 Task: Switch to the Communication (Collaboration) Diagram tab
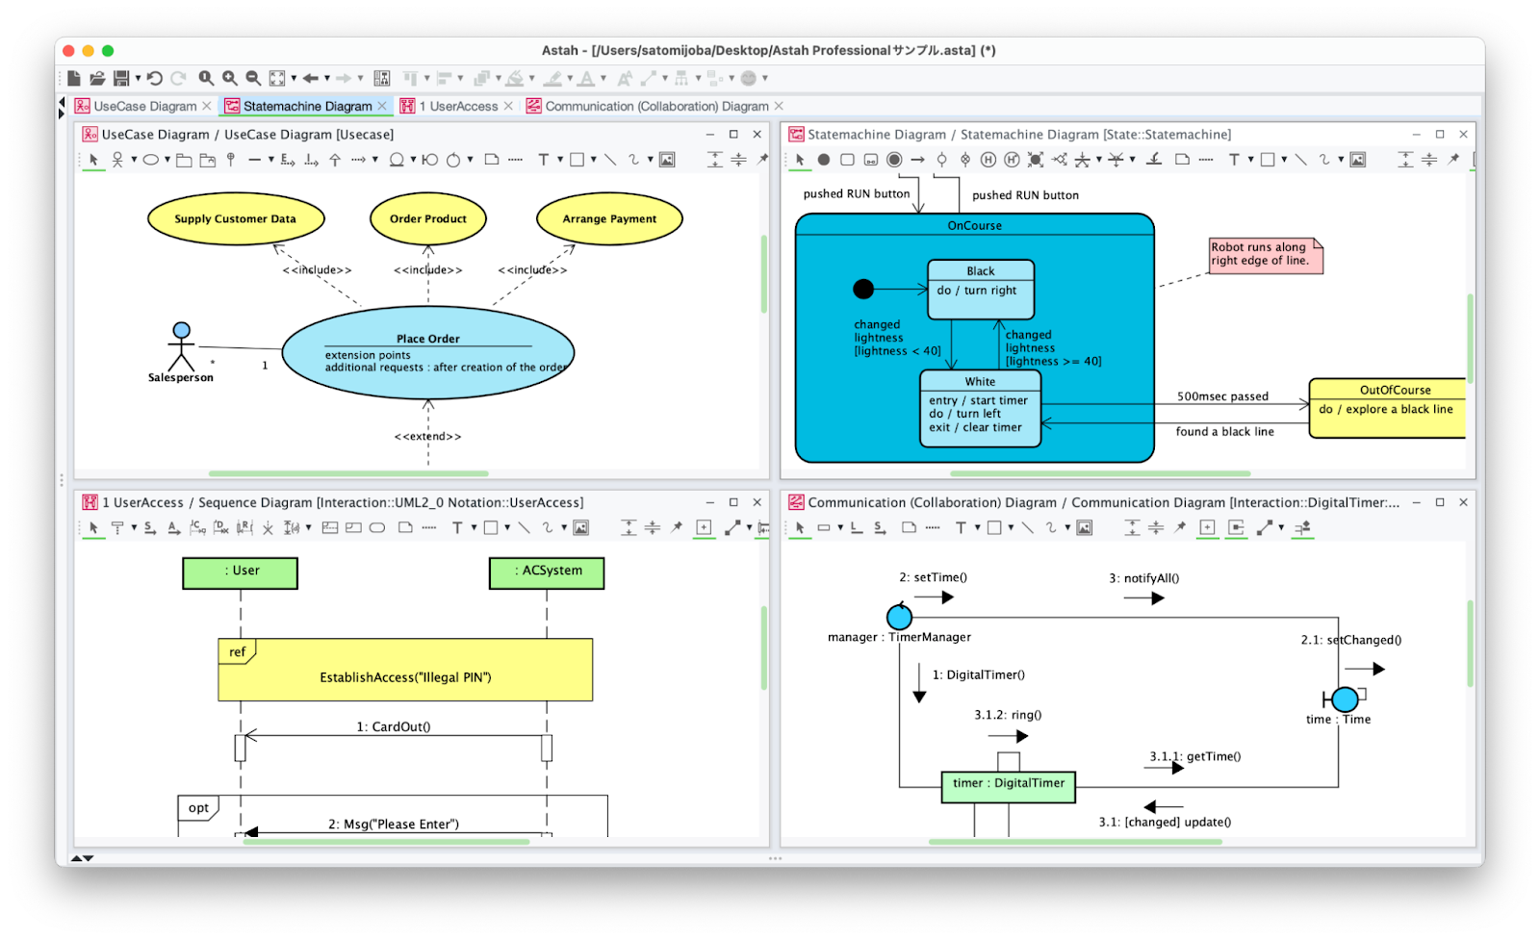(x=656, y=106)
